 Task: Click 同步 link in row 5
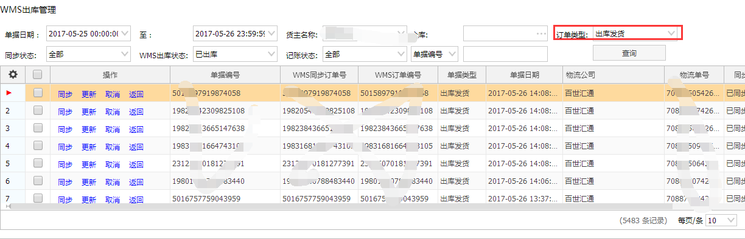tap(65, 164)
